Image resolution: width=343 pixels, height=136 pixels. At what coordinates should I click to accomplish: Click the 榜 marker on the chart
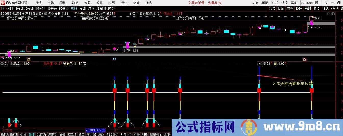(29, 59)
